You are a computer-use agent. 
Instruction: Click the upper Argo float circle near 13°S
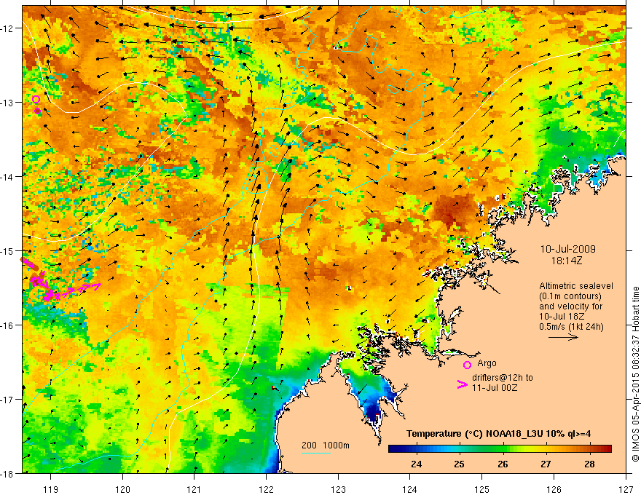[36, 99]
